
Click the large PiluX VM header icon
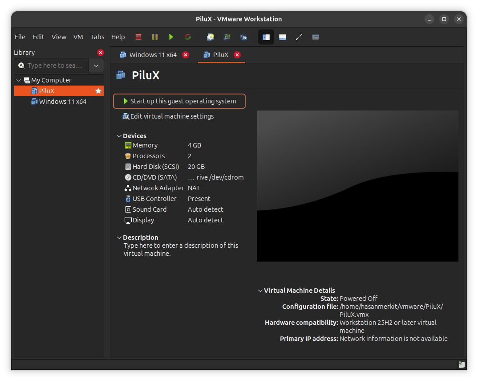[x=121, y=75]
